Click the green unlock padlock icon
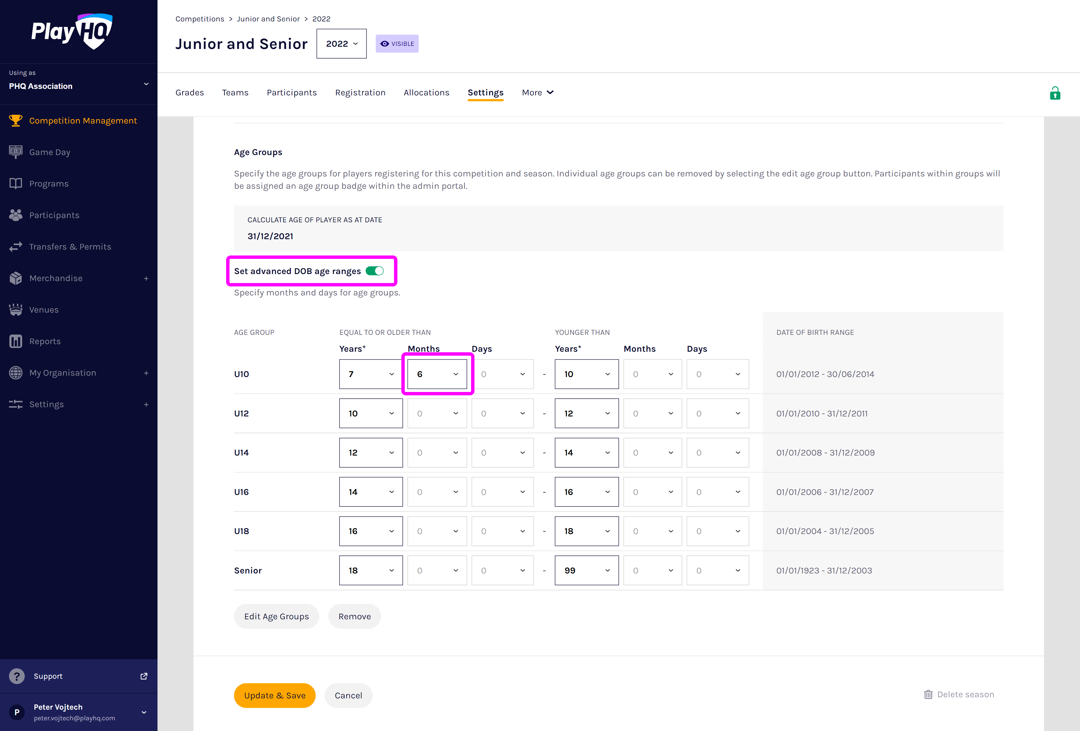This screenshot has height=731, width=1080. tap(1055, 93)
